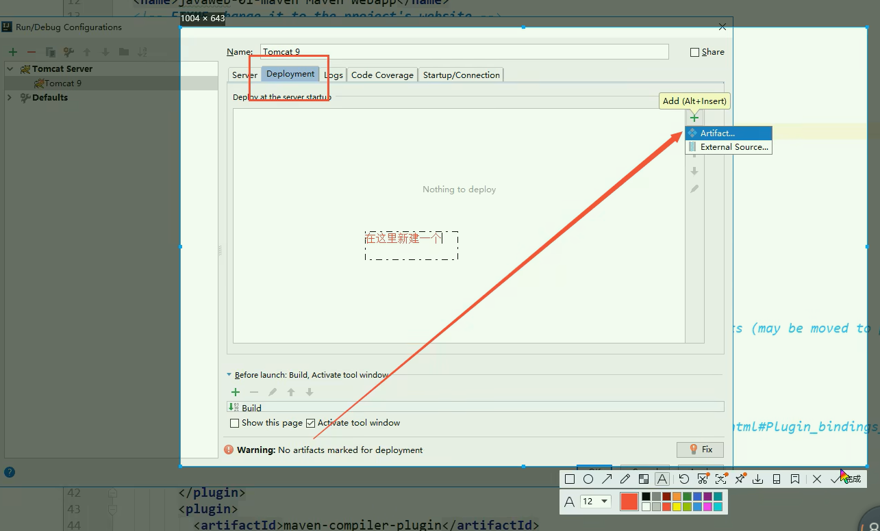
Task: Switch to the Deployment tab
Action: pos(290,74)
